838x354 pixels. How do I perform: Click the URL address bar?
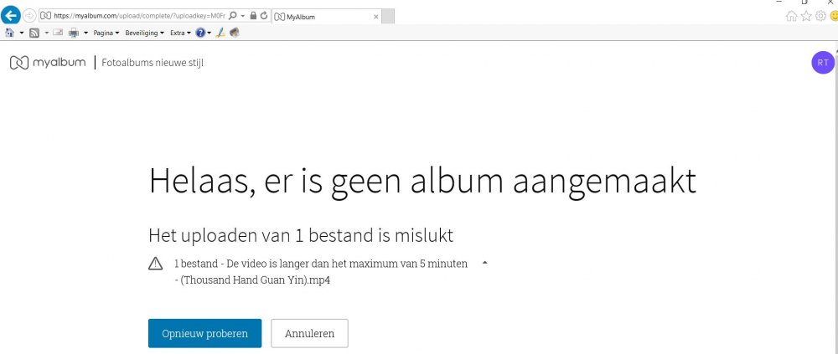point(138,16)
